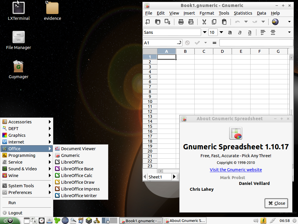Image resolution: width=298 pixels, height=224 pixels.
Task: Click the power icon in system tray
Action: (294, 220)
